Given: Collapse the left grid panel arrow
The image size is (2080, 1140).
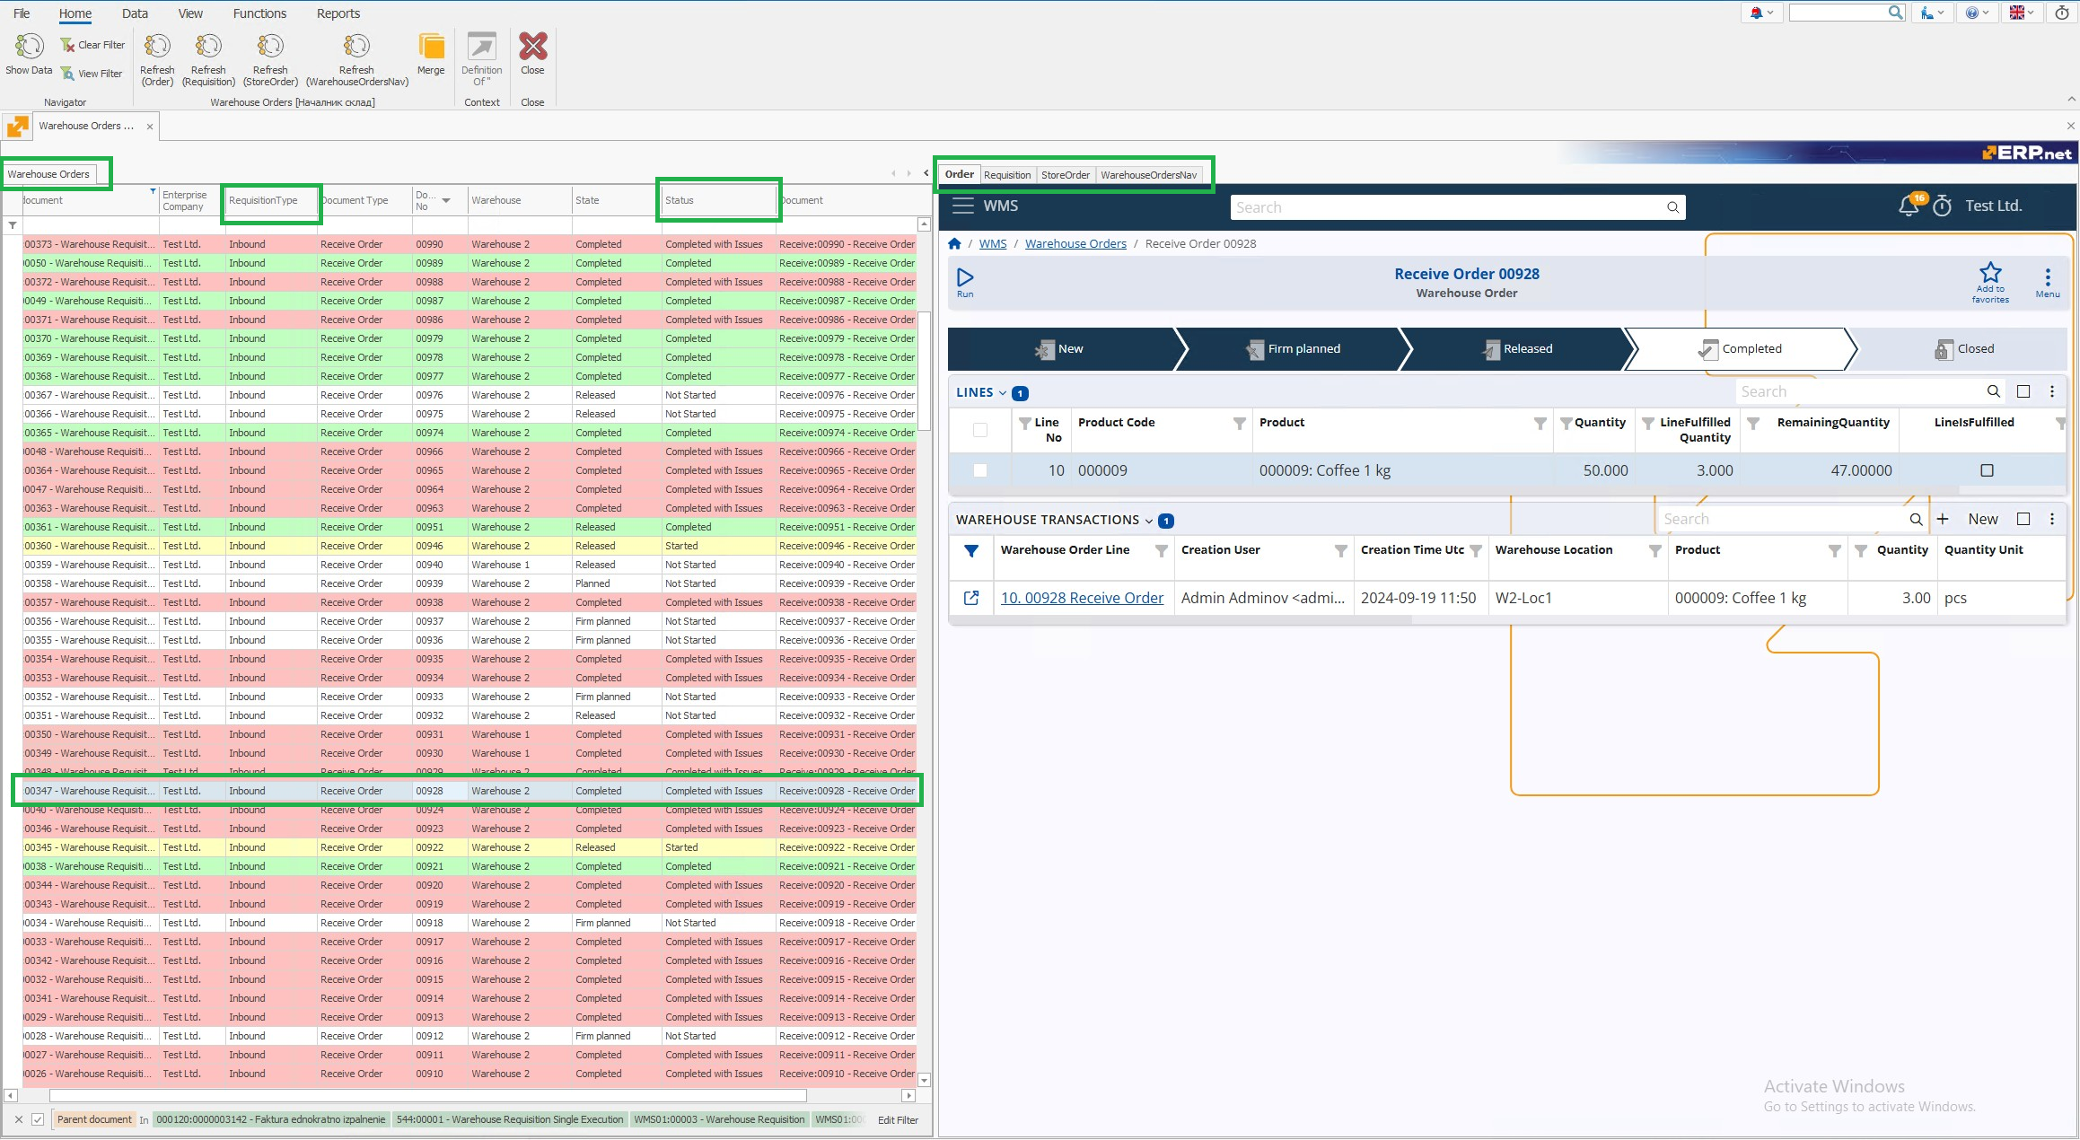Looking at the screenshot, I should pos(926,173).
